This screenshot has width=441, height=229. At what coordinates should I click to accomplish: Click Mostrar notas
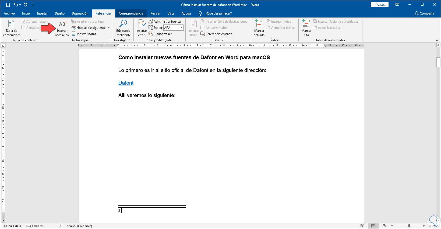(84, 34)
